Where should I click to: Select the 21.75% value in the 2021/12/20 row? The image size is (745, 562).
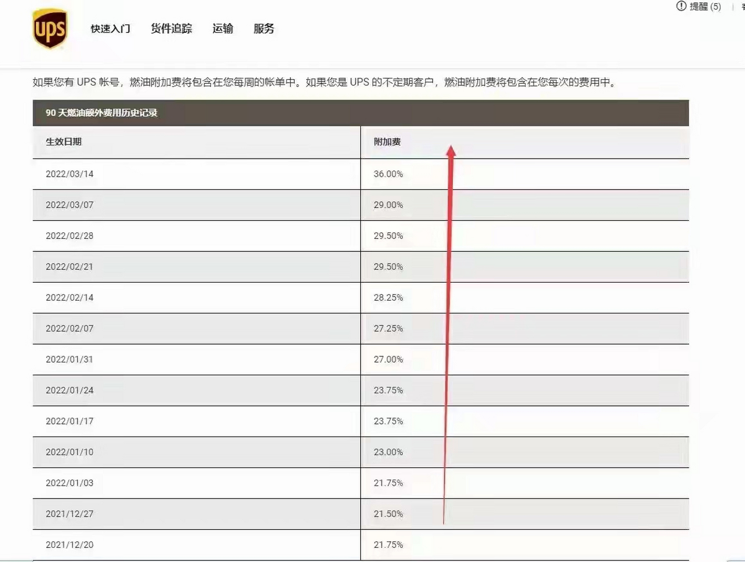tap(388, 544)
